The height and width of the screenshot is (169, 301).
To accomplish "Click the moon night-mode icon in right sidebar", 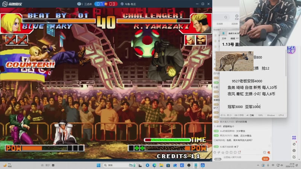I will [x=294, y=144].
